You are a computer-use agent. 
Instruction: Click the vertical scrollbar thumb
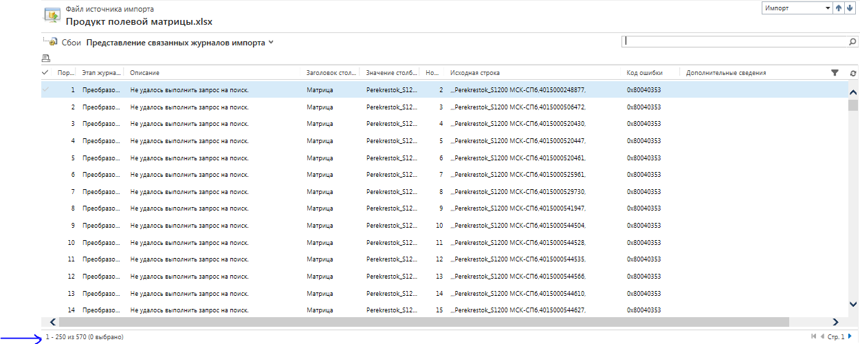(853, 105)
